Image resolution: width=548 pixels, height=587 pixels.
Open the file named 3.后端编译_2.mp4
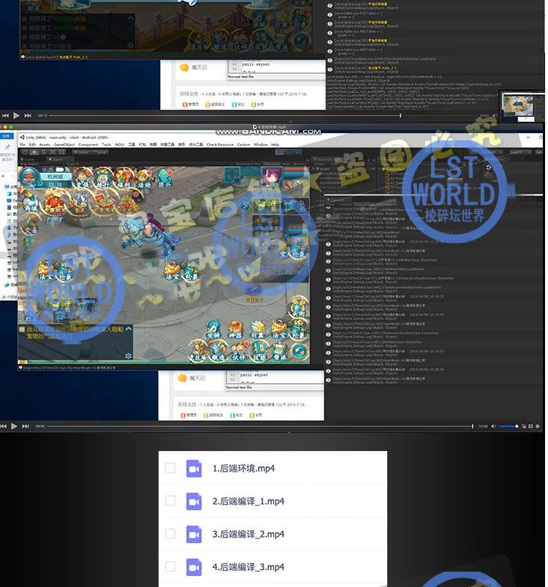248,534
